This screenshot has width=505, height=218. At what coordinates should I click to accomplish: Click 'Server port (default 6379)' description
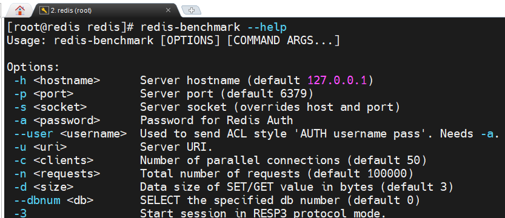(x=227, y=94)
